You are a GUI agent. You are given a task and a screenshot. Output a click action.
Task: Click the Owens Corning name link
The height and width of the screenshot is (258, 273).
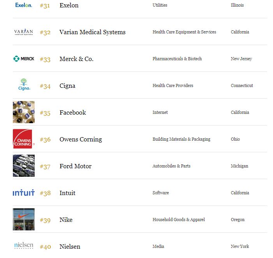point(81,139)
